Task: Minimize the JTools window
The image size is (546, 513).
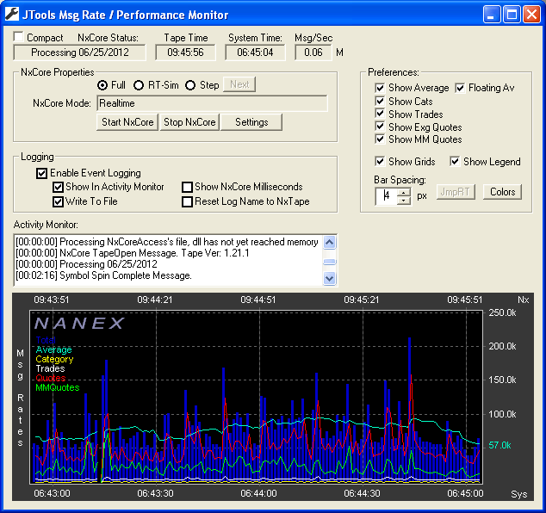Action: [x=492, y=15]
